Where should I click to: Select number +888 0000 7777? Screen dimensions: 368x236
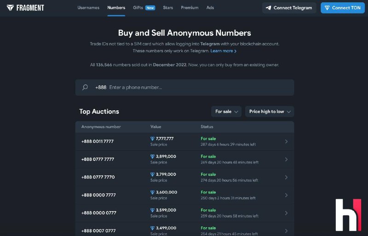point(98,195)
